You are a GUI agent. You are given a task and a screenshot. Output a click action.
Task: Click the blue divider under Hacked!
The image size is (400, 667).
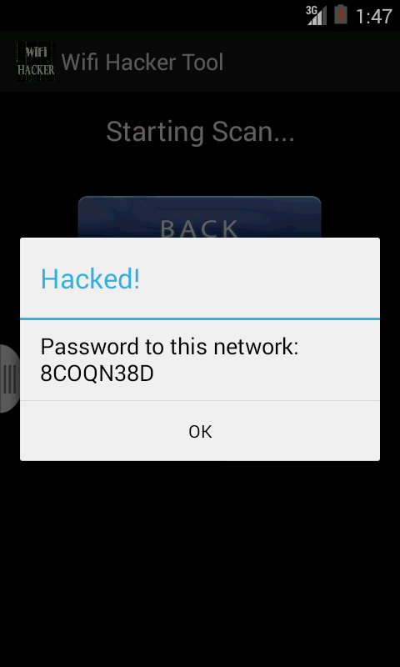[200, 318]
